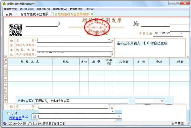Image resolution: width=191 pixels, height=128 pixels.
Task: Click first row cell under 单价
Action: [141, 68]
